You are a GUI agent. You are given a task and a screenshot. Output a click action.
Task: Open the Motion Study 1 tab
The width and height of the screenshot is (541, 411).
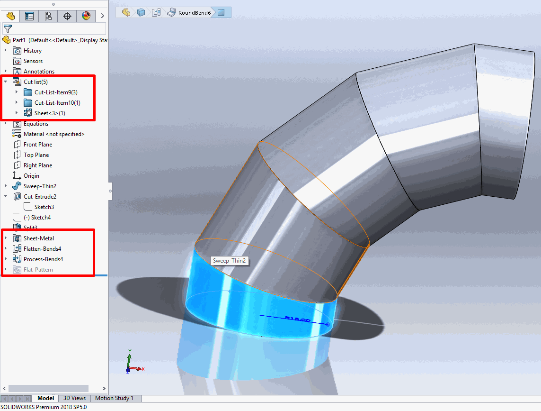114,398
